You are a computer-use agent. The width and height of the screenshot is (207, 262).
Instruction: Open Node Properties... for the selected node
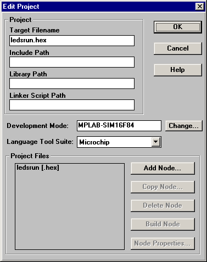pos(163,243)
